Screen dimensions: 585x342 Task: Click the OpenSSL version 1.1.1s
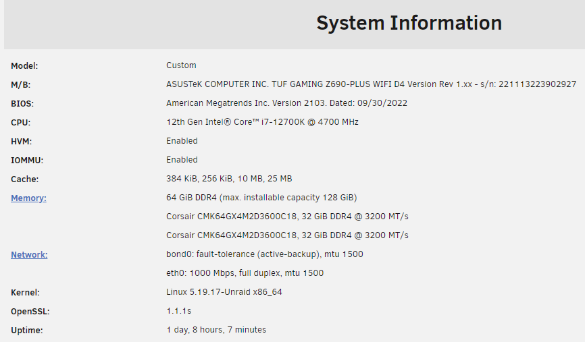click(x=179, y=311)
